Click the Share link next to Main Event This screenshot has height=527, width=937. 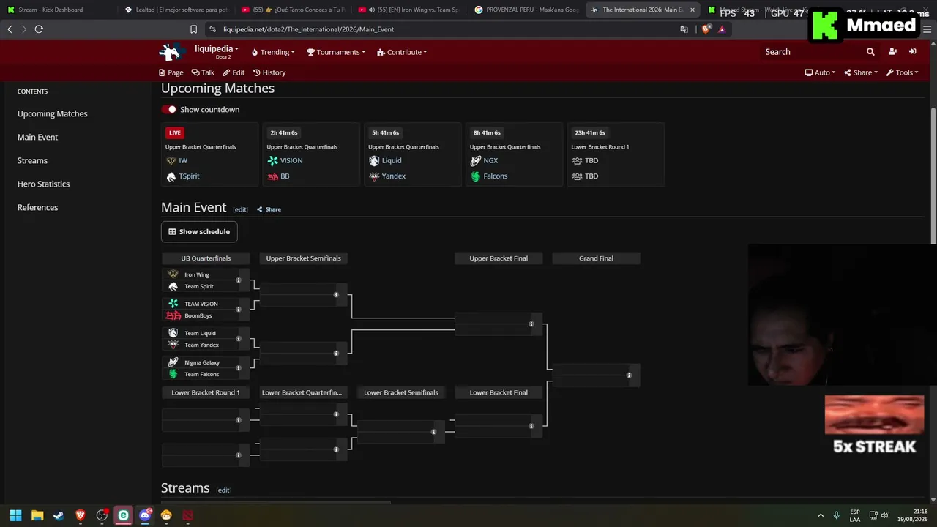tap(269, 209)
